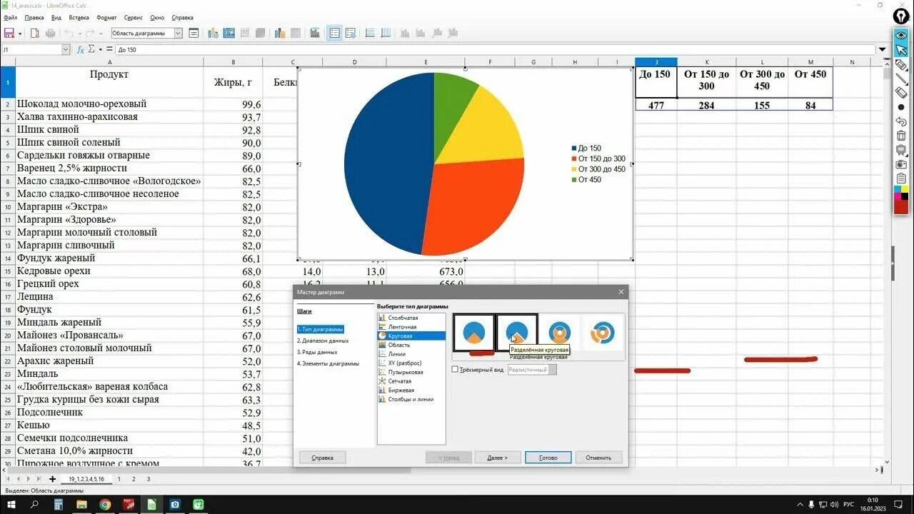Click the Export as PDF icon
Screen dimensions: 914x514
[34, 33]
